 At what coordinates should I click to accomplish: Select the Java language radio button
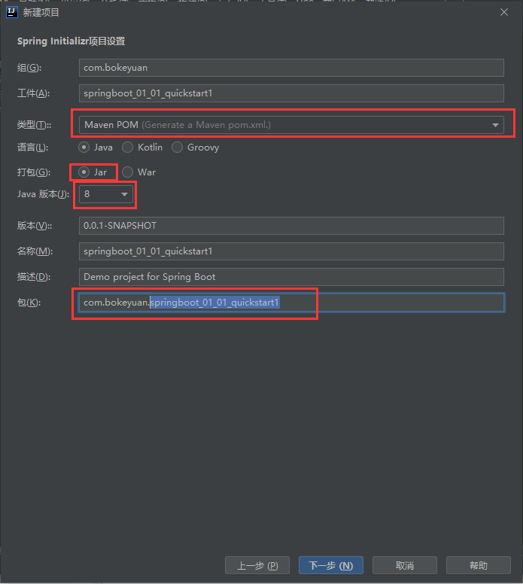pyautogui.click(x=84, y=148)
